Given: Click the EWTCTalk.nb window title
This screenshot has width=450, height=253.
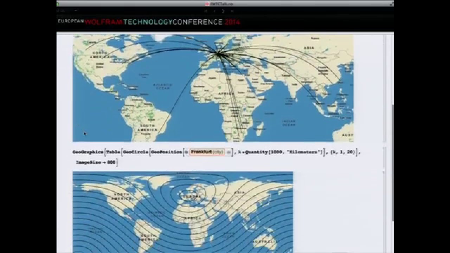Looking at the screenshot, I should 222,4.
